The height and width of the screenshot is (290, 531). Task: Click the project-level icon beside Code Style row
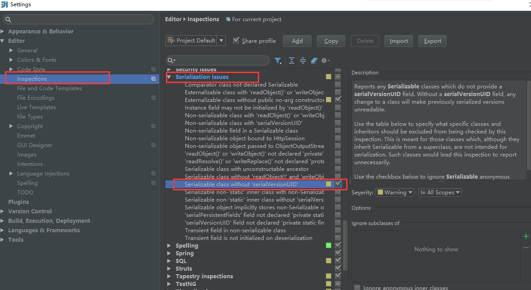pos(153,69)
